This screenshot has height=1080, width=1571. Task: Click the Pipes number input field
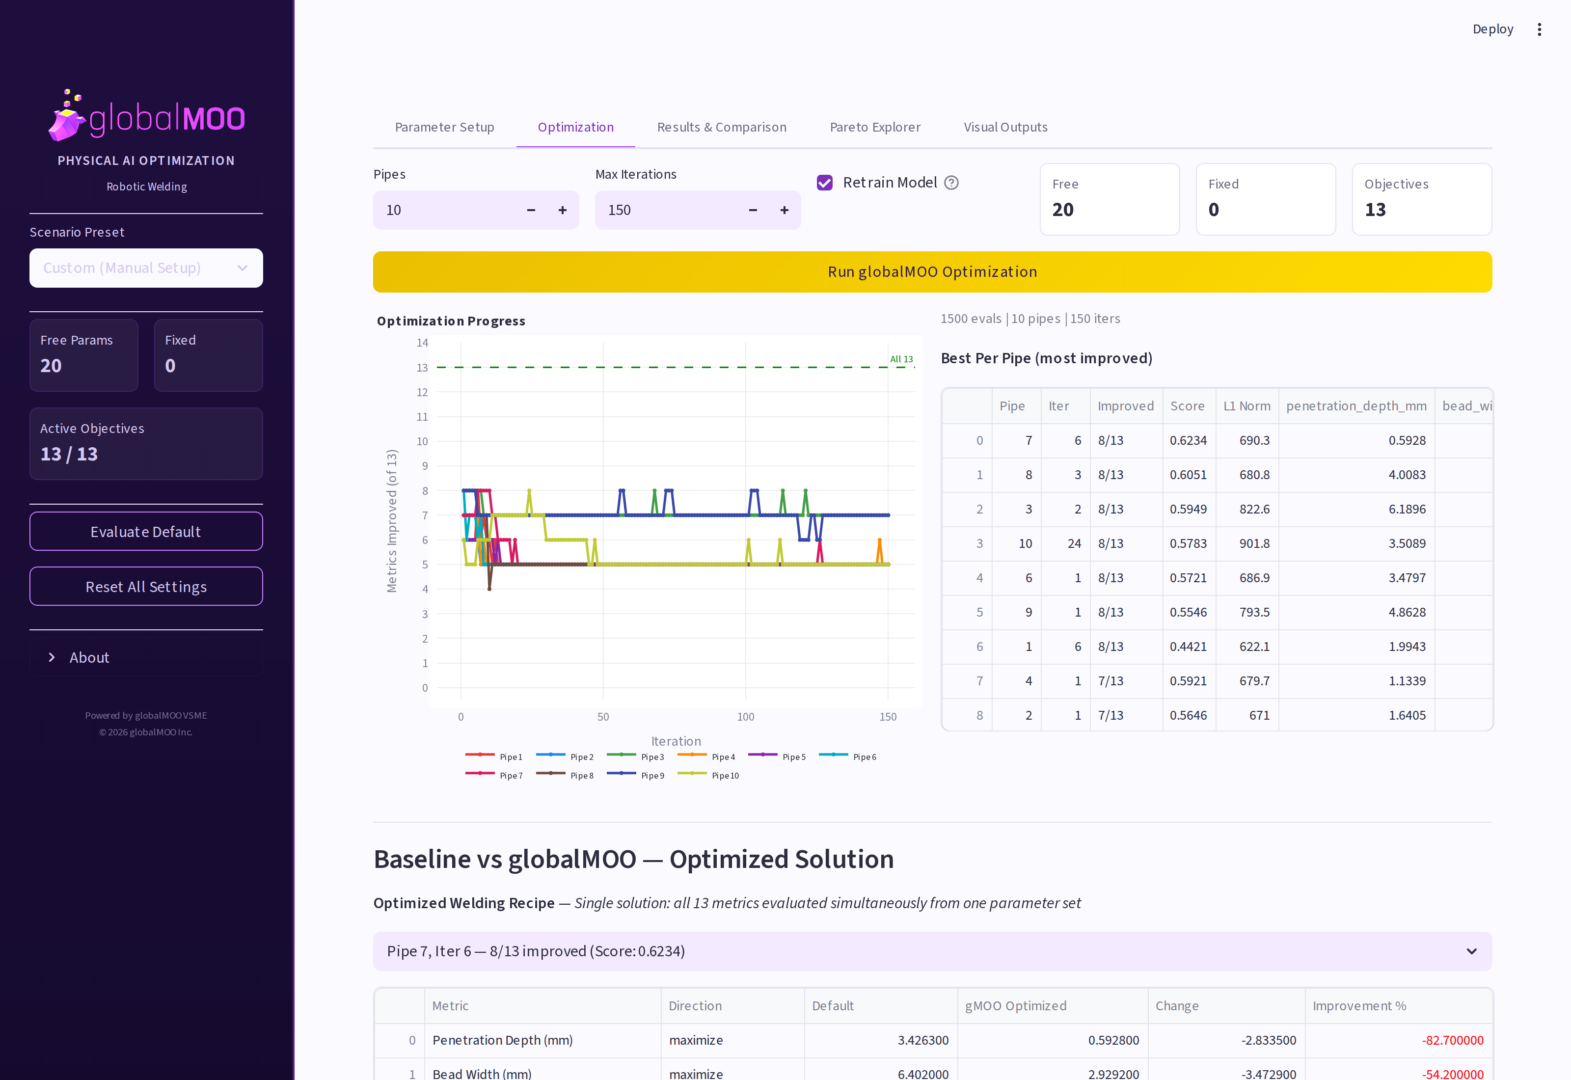coord(444,211)
